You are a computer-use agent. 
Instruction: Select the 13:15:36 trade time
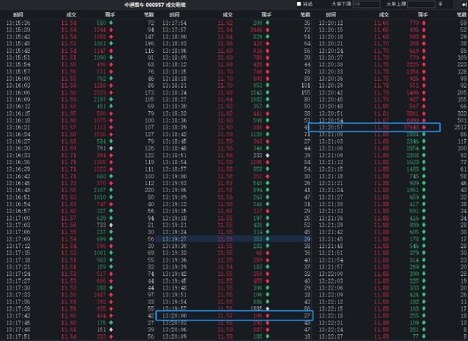[18, 23]
